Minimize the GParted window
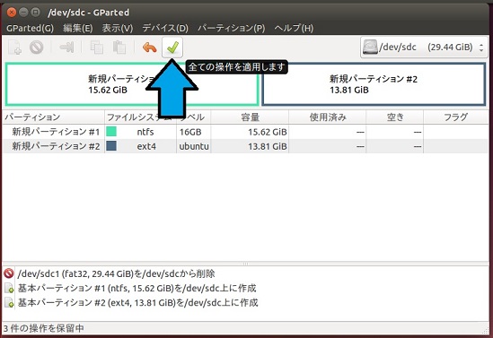 click(x=23, y=13)
